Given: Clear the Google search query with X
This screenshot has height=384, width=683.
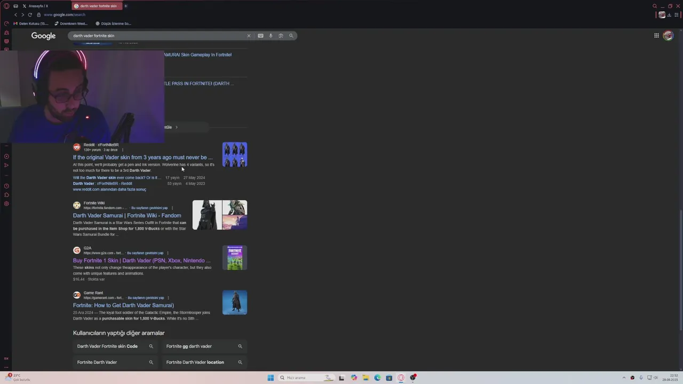Looking at the screenshot, I should pyautogui.click(x=249, y=36).
